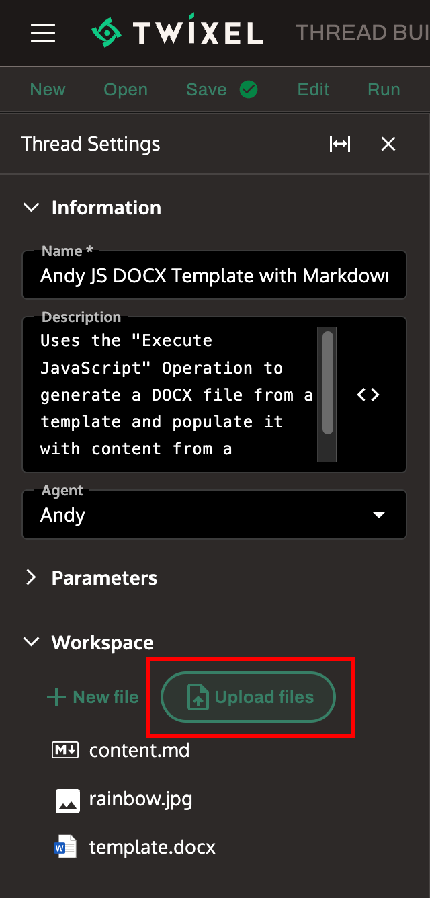Click the green Save checkmark icon

(249, 89)
